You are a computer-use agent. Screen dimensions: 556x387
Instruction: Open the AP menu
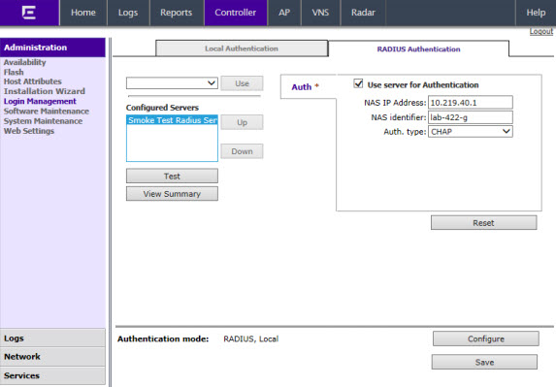point(284,13)
